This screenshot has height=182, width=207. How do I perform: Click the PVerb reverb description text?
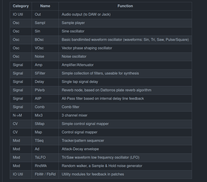pos(107,90)
